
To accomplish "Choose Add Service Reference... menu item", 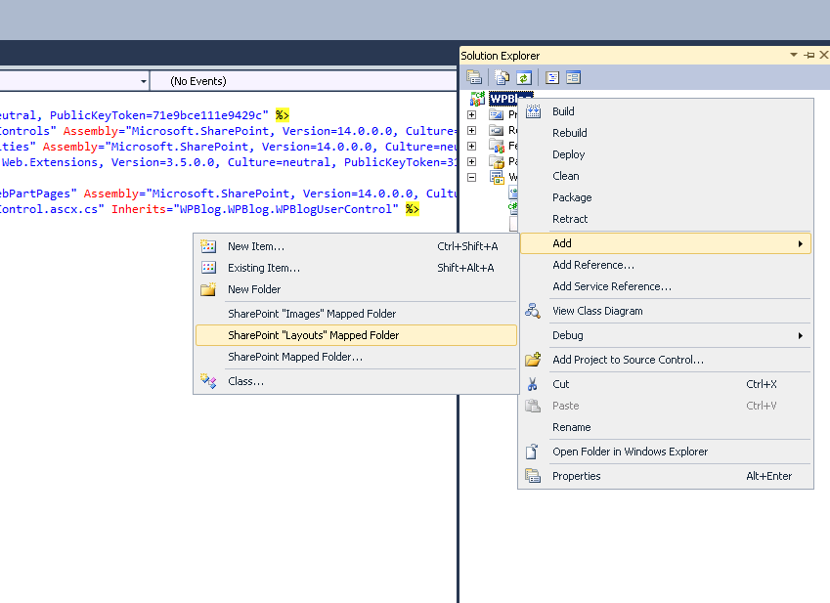I will pyautogui.click(x=666, y=286).
